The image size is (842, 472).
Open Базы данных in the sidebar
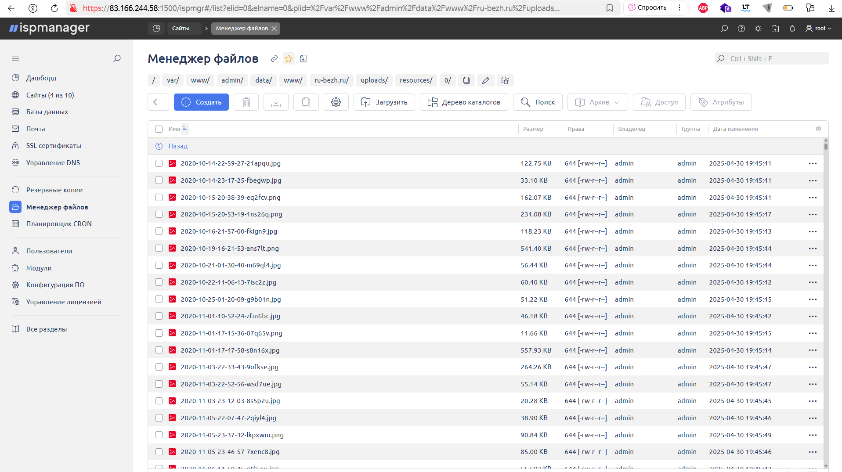[47, 112]
